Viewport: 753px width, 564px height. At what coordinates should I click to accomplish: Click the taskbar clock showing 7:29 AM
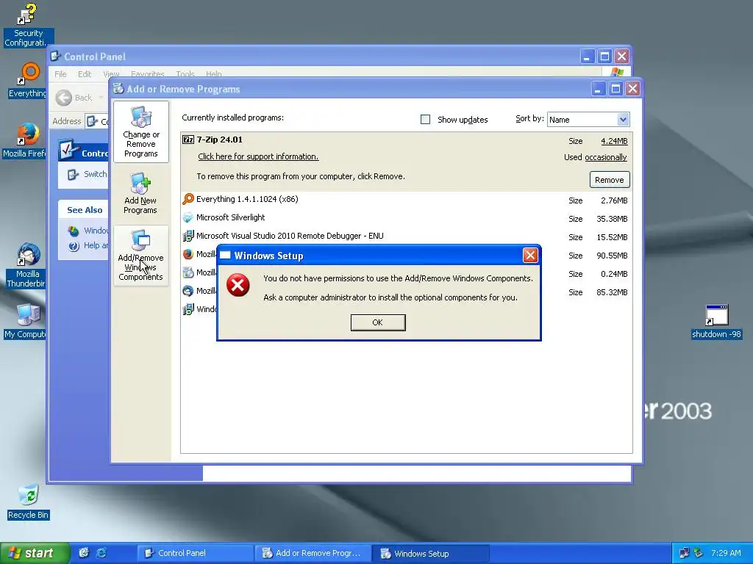point(726,553)
